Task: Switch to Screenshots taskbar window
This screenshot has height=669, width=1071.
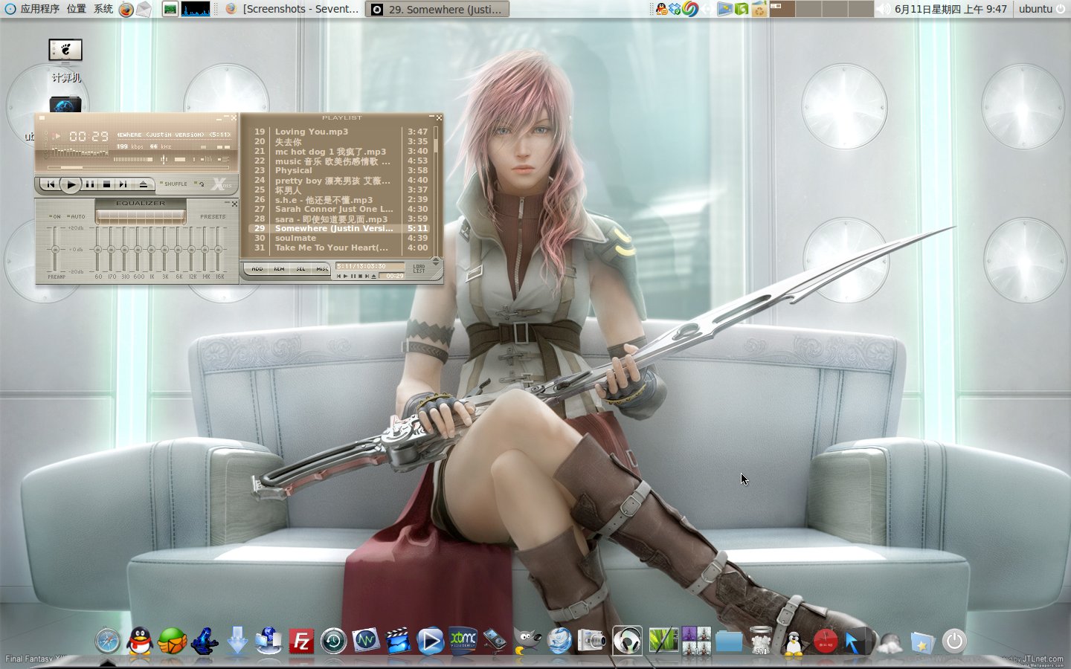Action: pyautogui.click(x=292, y=9)
